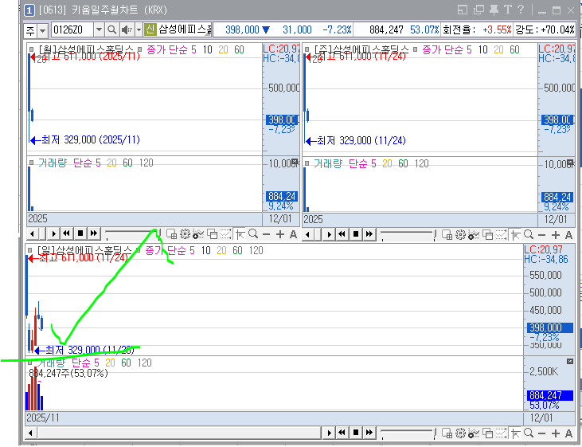Rewind weekly chart with double-left arrows
This screenshot has width=582, height=447.
[342, 234]
